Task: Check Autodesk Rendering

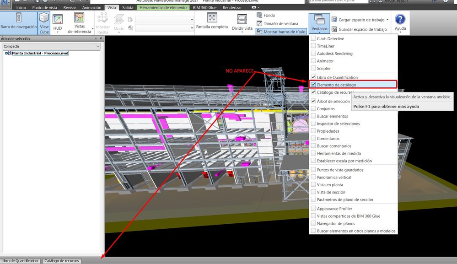Action: (x=313, y=54)
